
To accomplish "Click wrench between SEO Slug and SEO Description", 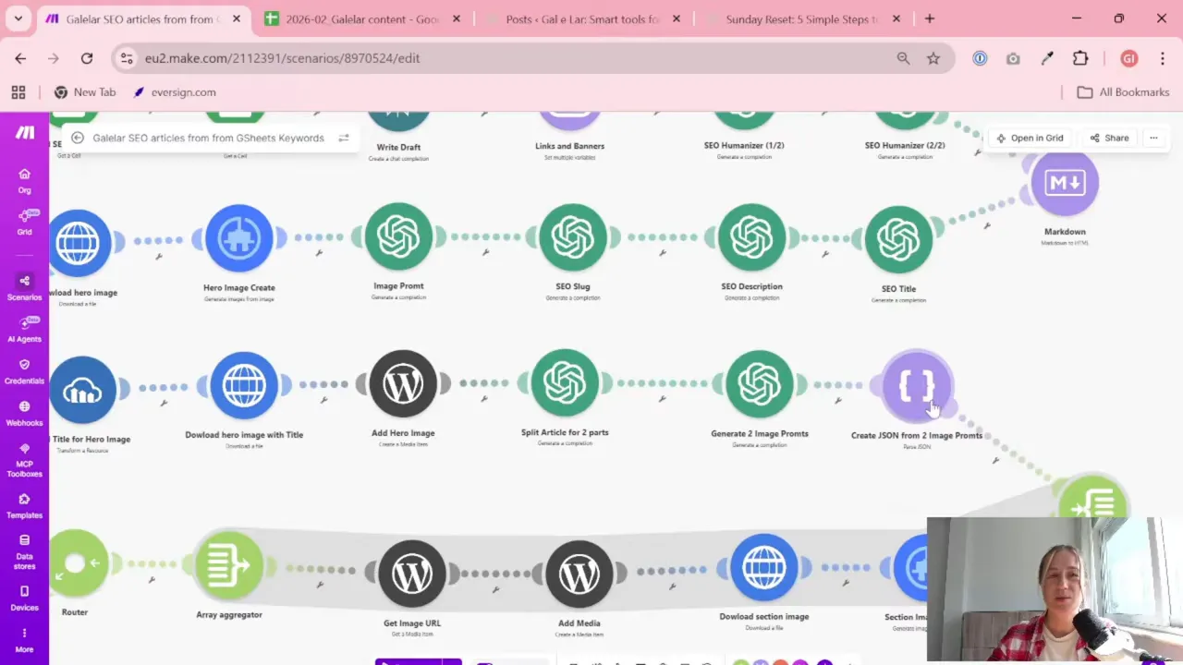I will 663,252.
